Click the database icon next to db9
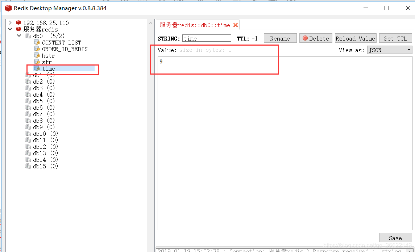This screenshot has width=415, height=252. point(28,127)
